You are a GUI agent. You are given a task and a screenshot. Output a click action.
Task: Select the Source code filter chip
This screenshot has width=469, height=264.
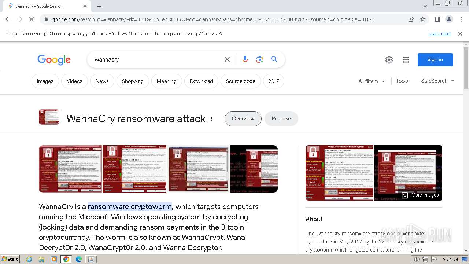241,81
